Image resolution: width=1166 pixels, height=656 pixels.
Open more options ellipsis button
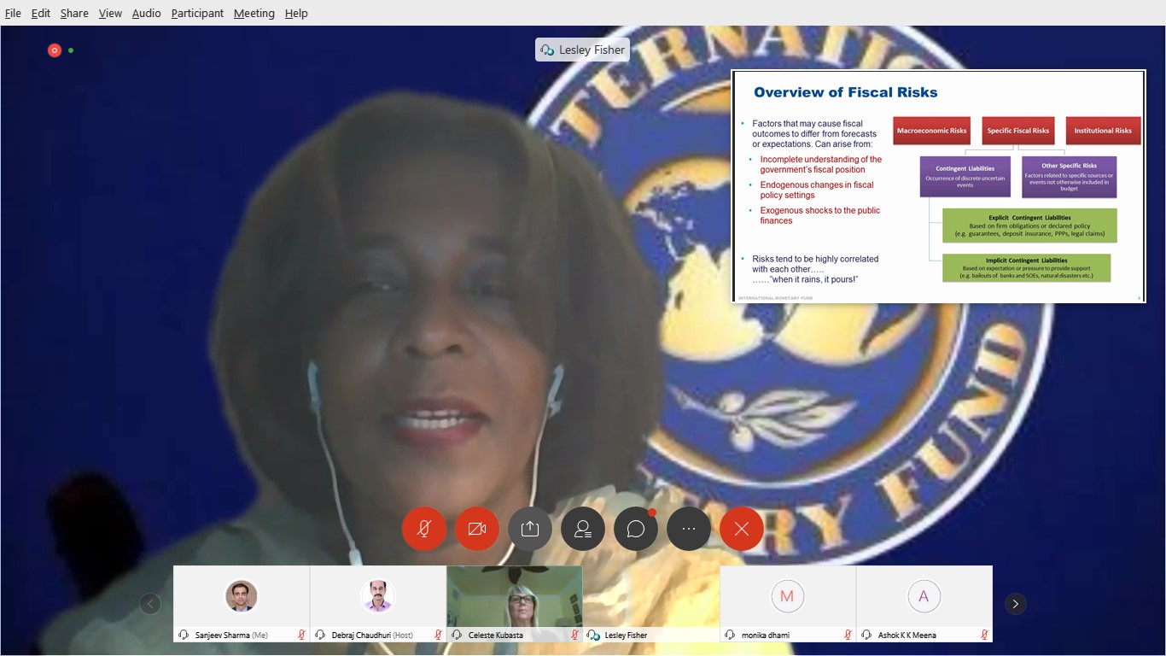[x=688, y=529]
